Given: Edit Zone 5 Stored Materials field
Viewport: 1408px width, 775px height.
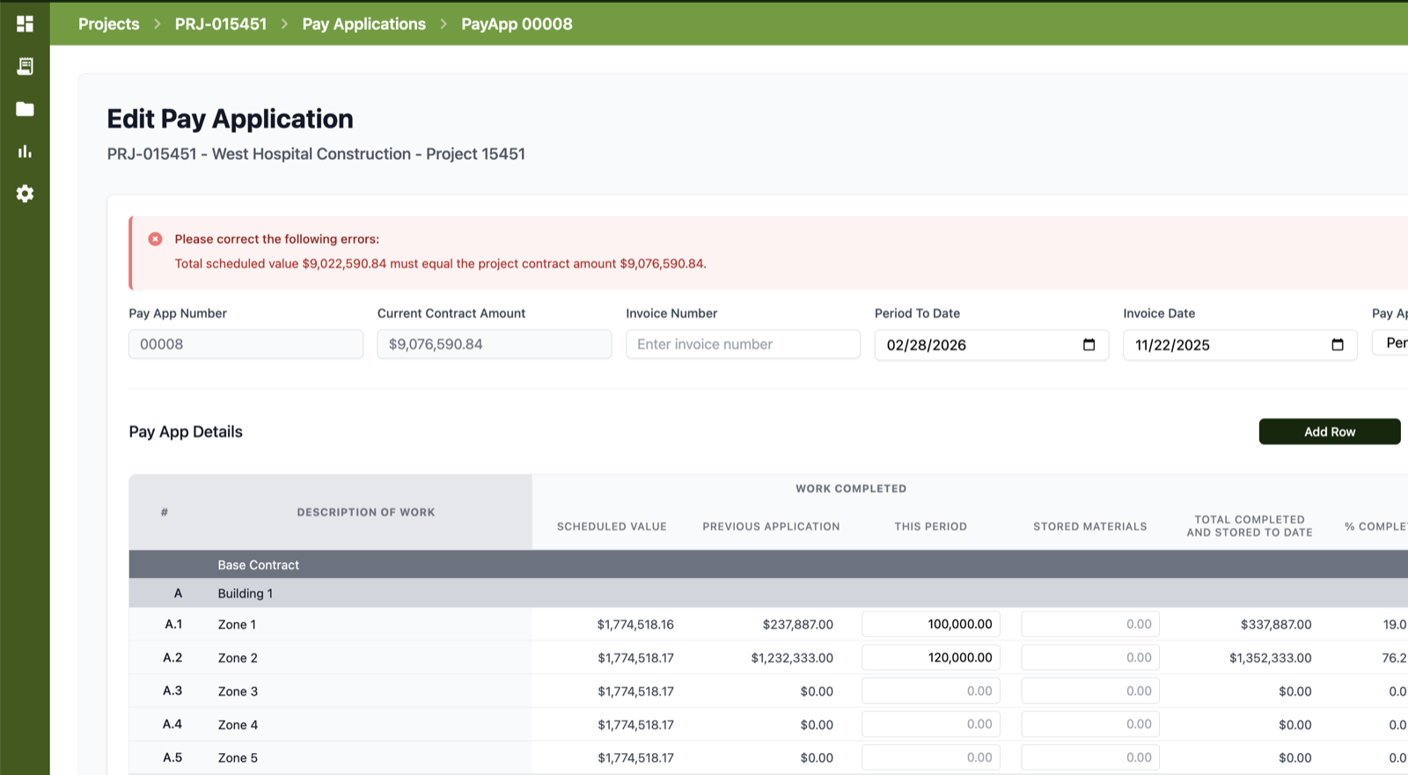Looking at the screenshot, I should 1090,757.
